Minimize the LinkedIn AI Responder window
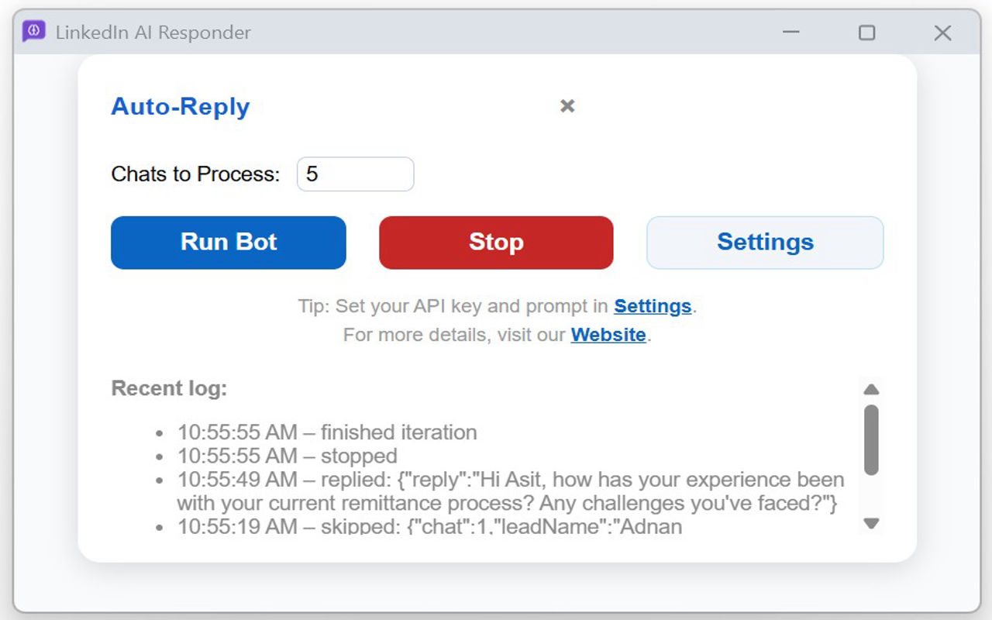 (x=791, y=33)
